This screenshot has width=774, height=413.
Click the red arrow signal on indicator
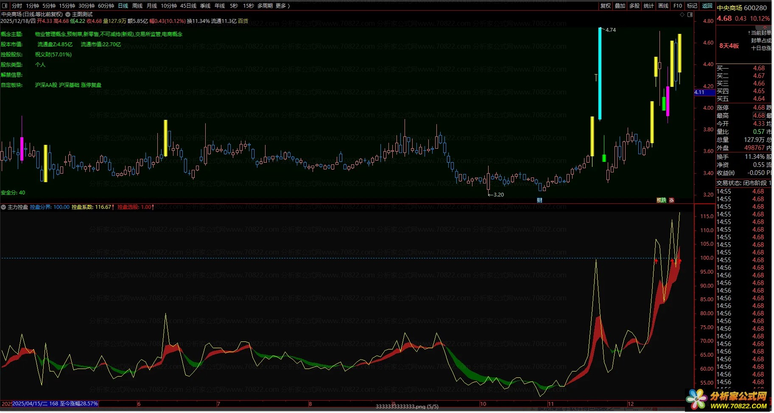tap(656, 261)
